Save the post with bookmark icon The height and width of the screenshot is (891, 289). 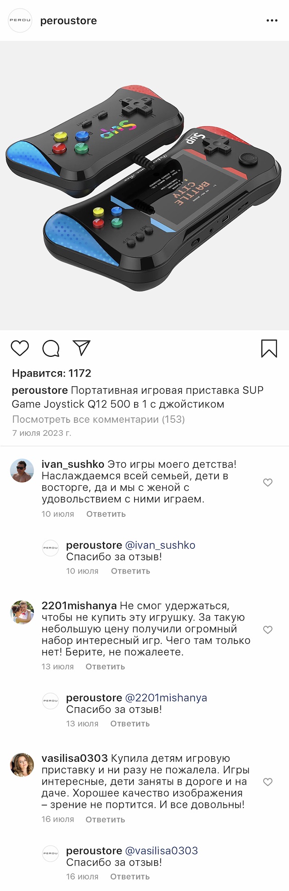pyautogui.click(x=269, y=348)
